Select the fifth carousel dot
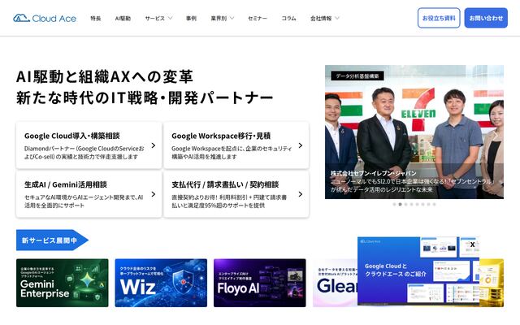The height and width of the screenshot is (325, 520). (x=417, y=204)
